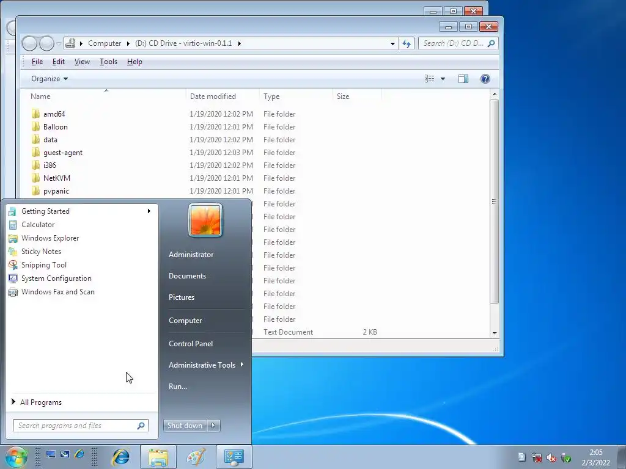
Task: Click the Search programs and files box
Action: click(80, 426)
